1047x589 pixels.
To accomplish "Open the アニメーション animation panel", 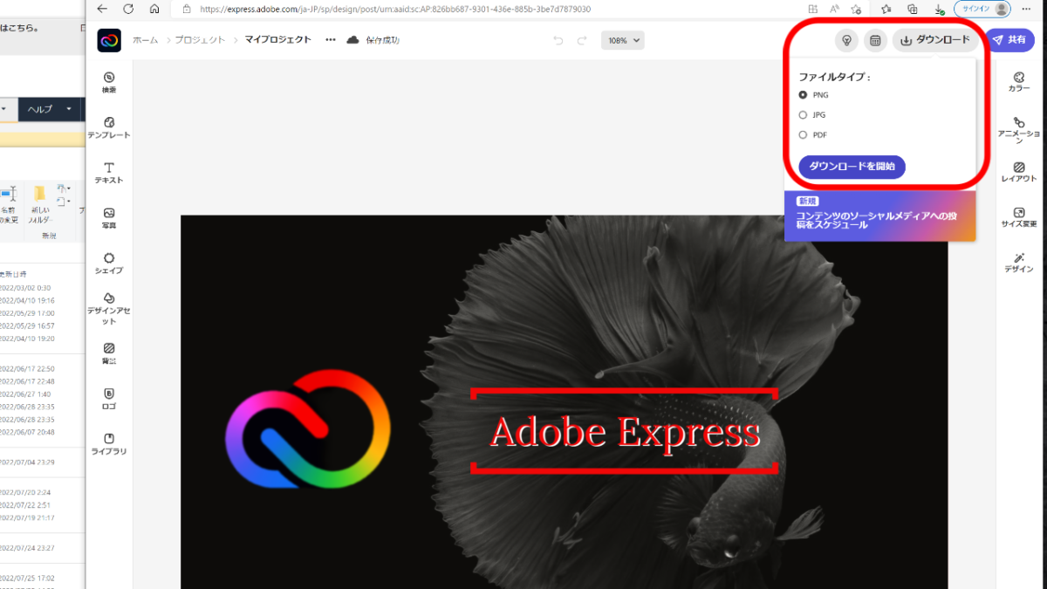I will [x=1019, y=129].
